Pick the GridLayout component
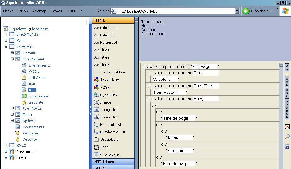Viewport: 291px width, 169px height. 109,155
